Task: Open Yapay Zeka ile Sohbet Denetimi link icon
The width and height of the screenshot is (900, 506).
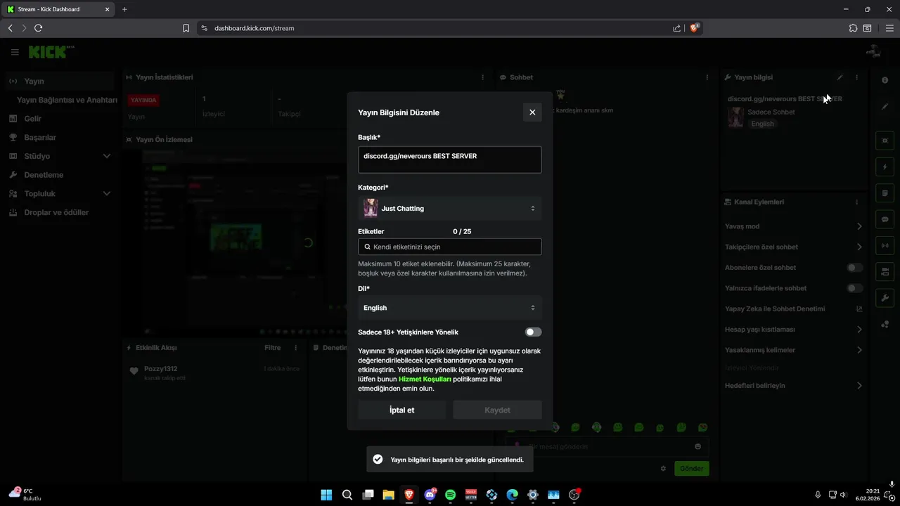Action: pyautogui.click(x=859, y=309)
